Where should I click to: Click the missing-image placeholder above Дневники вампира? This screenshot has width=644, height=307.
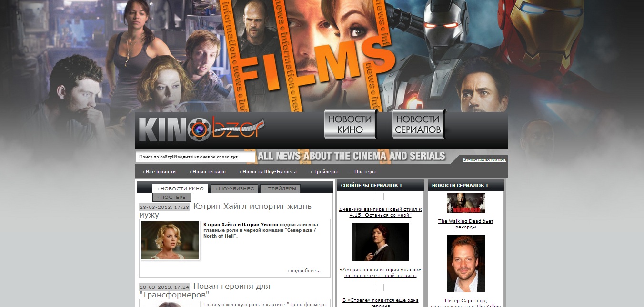click(380, 197)
